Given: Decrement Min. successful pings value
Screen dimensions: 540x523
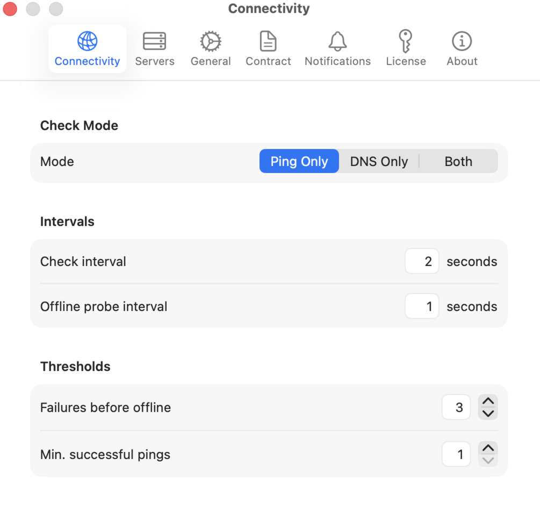Looking at the screenshot, I should 488,460.
